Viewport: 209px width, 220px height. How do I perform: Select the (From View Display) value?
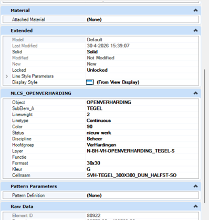click(118, 82)
